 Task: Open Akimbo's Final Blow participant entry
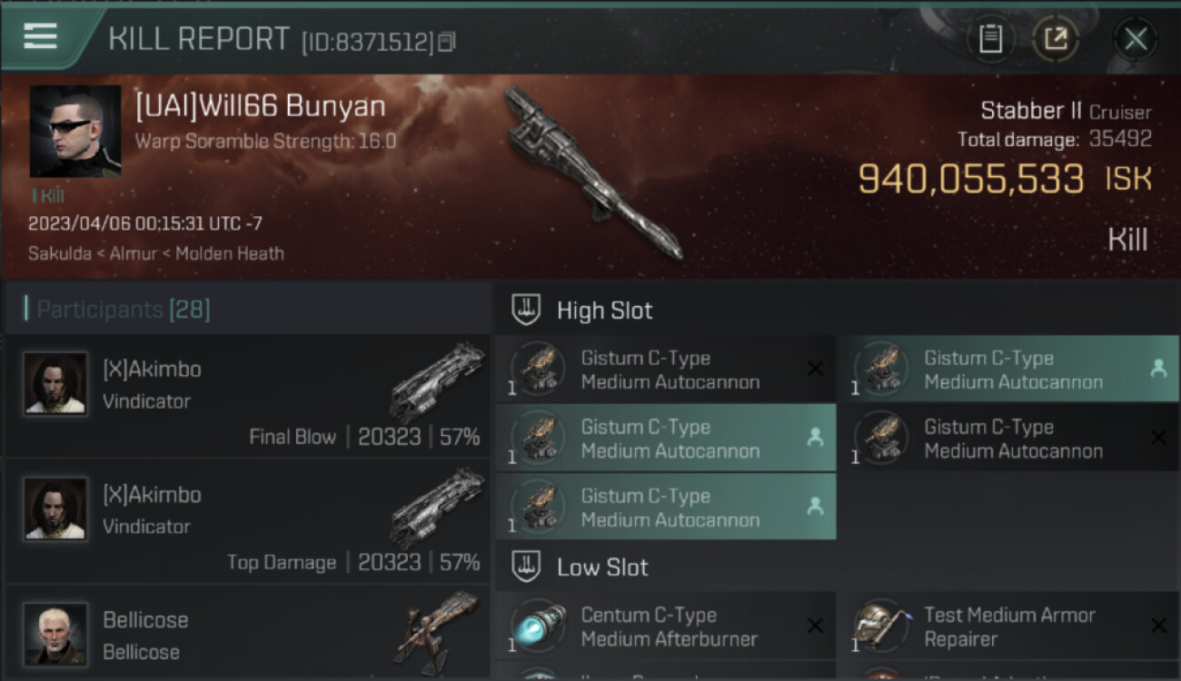click(x=247, y=396)
